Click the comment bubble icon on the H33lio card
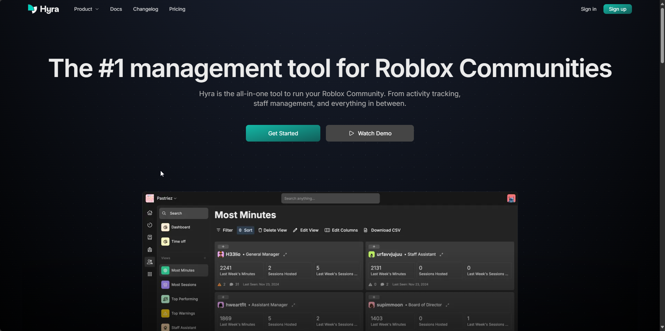 (x=231, y=285)
